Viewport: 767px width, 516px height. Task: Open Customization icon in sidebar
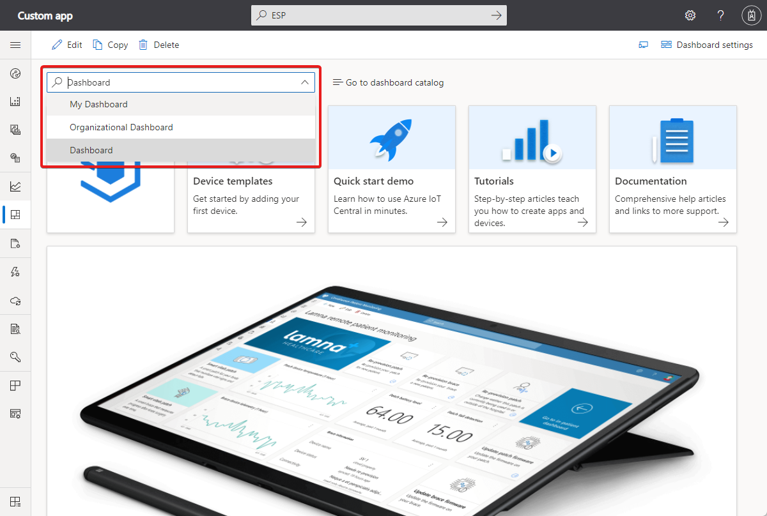point(15,414)
